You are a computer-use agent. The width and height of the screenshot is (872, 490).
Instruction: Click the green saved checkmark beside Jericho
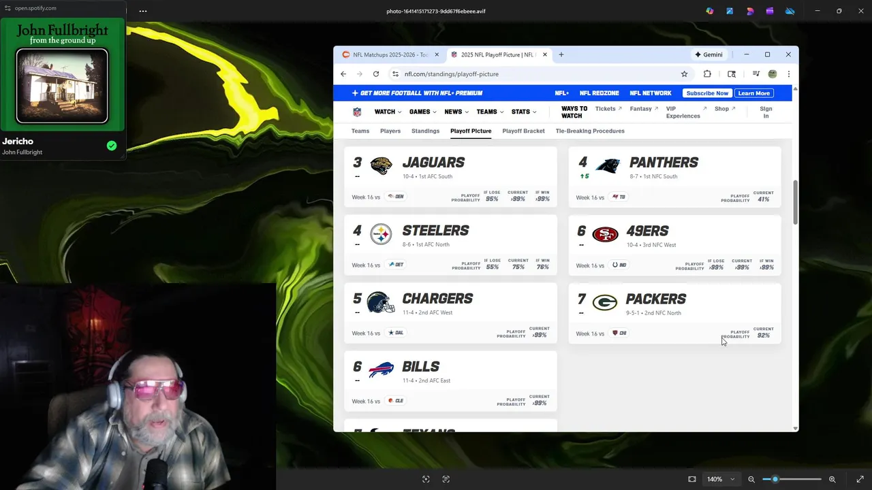[112, 146]
